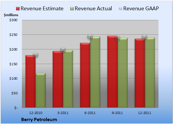The height and width of the screenshot is (124, 173).
Task: Click the '$250' axis value
Action: [13, 35]
